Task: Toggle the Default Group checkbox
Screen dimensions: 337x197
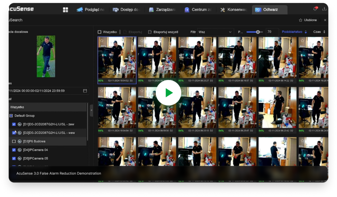Action: [x=11, y=116]
